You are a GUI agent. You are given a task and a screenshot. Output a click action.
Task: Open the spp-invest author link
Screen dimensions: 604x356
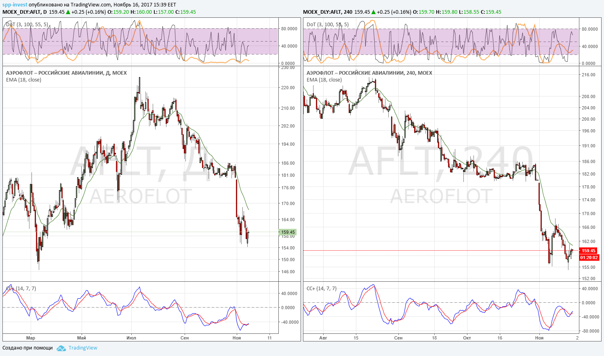tap(15, 5)
